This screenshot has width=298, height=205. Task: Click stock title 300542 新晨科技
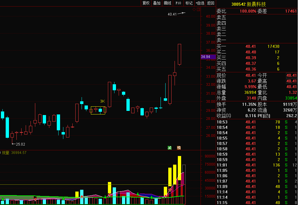click(x=248, y=4)
